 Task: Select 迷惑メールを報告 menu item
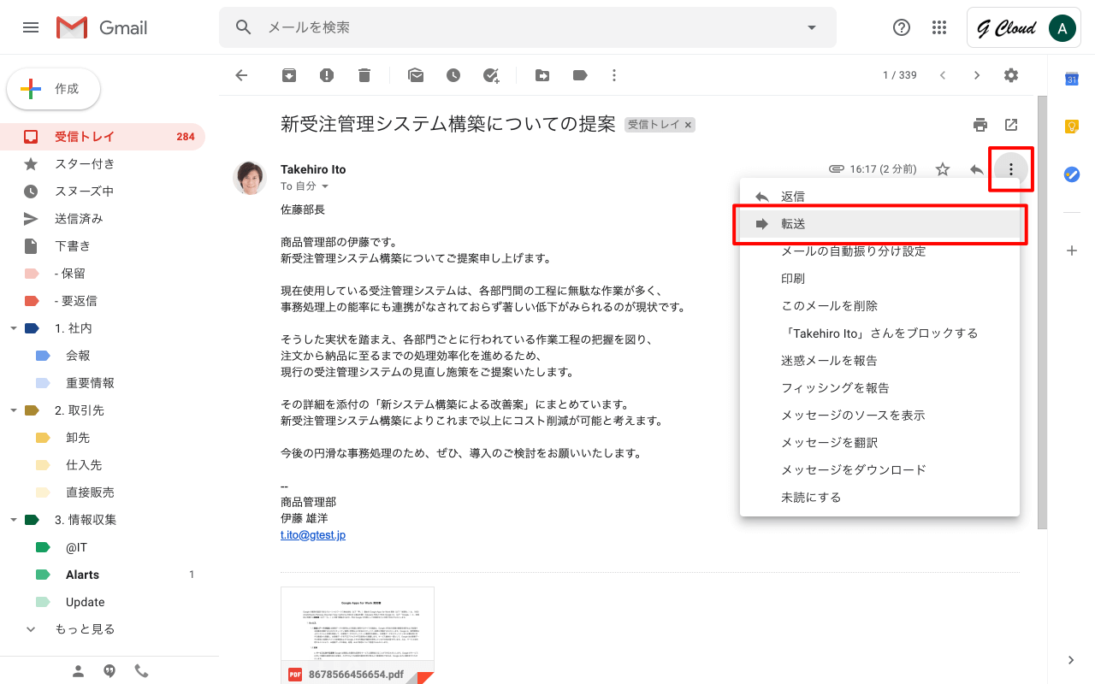tap(879, 361)
